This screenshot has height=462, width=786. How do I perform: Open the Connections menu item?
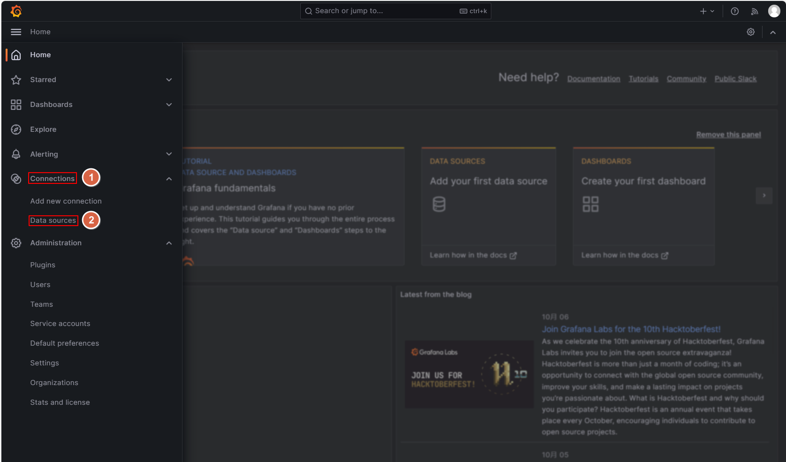pyautogui.click(x=53, y=179)
